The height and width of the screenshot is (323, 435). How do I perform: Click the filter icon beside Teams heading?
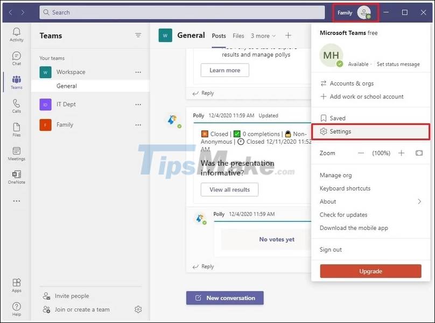coord(138,35)
